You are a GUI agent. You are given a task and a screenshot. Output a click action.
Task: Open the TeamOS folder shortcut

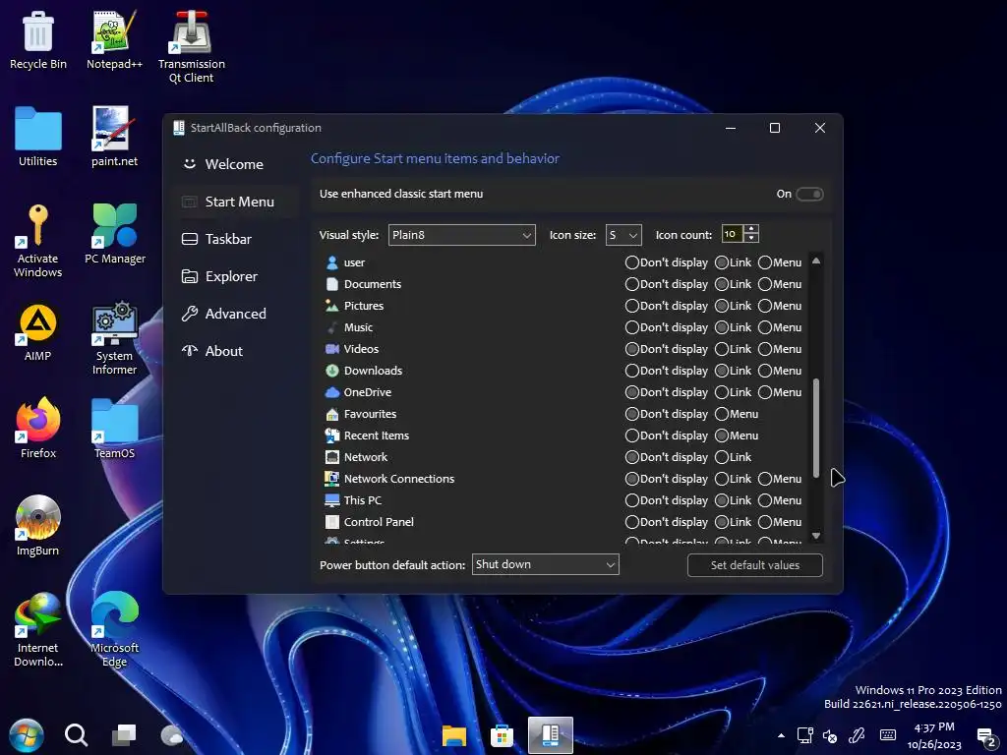[114, 429]
